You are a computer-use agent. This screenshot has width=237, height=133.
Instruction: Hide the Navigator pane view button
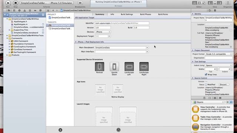(210, 3)
